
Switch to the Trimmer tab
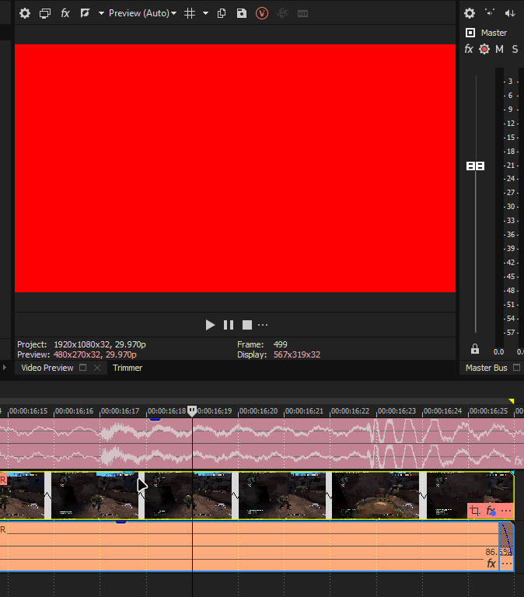[128, 368]
